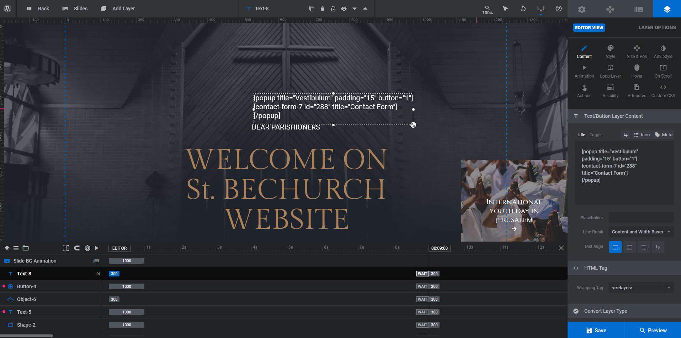The width and height of the screenshot is (681, 338).
Task: Click the timeline layers stack icon
Action: [7, 248]
